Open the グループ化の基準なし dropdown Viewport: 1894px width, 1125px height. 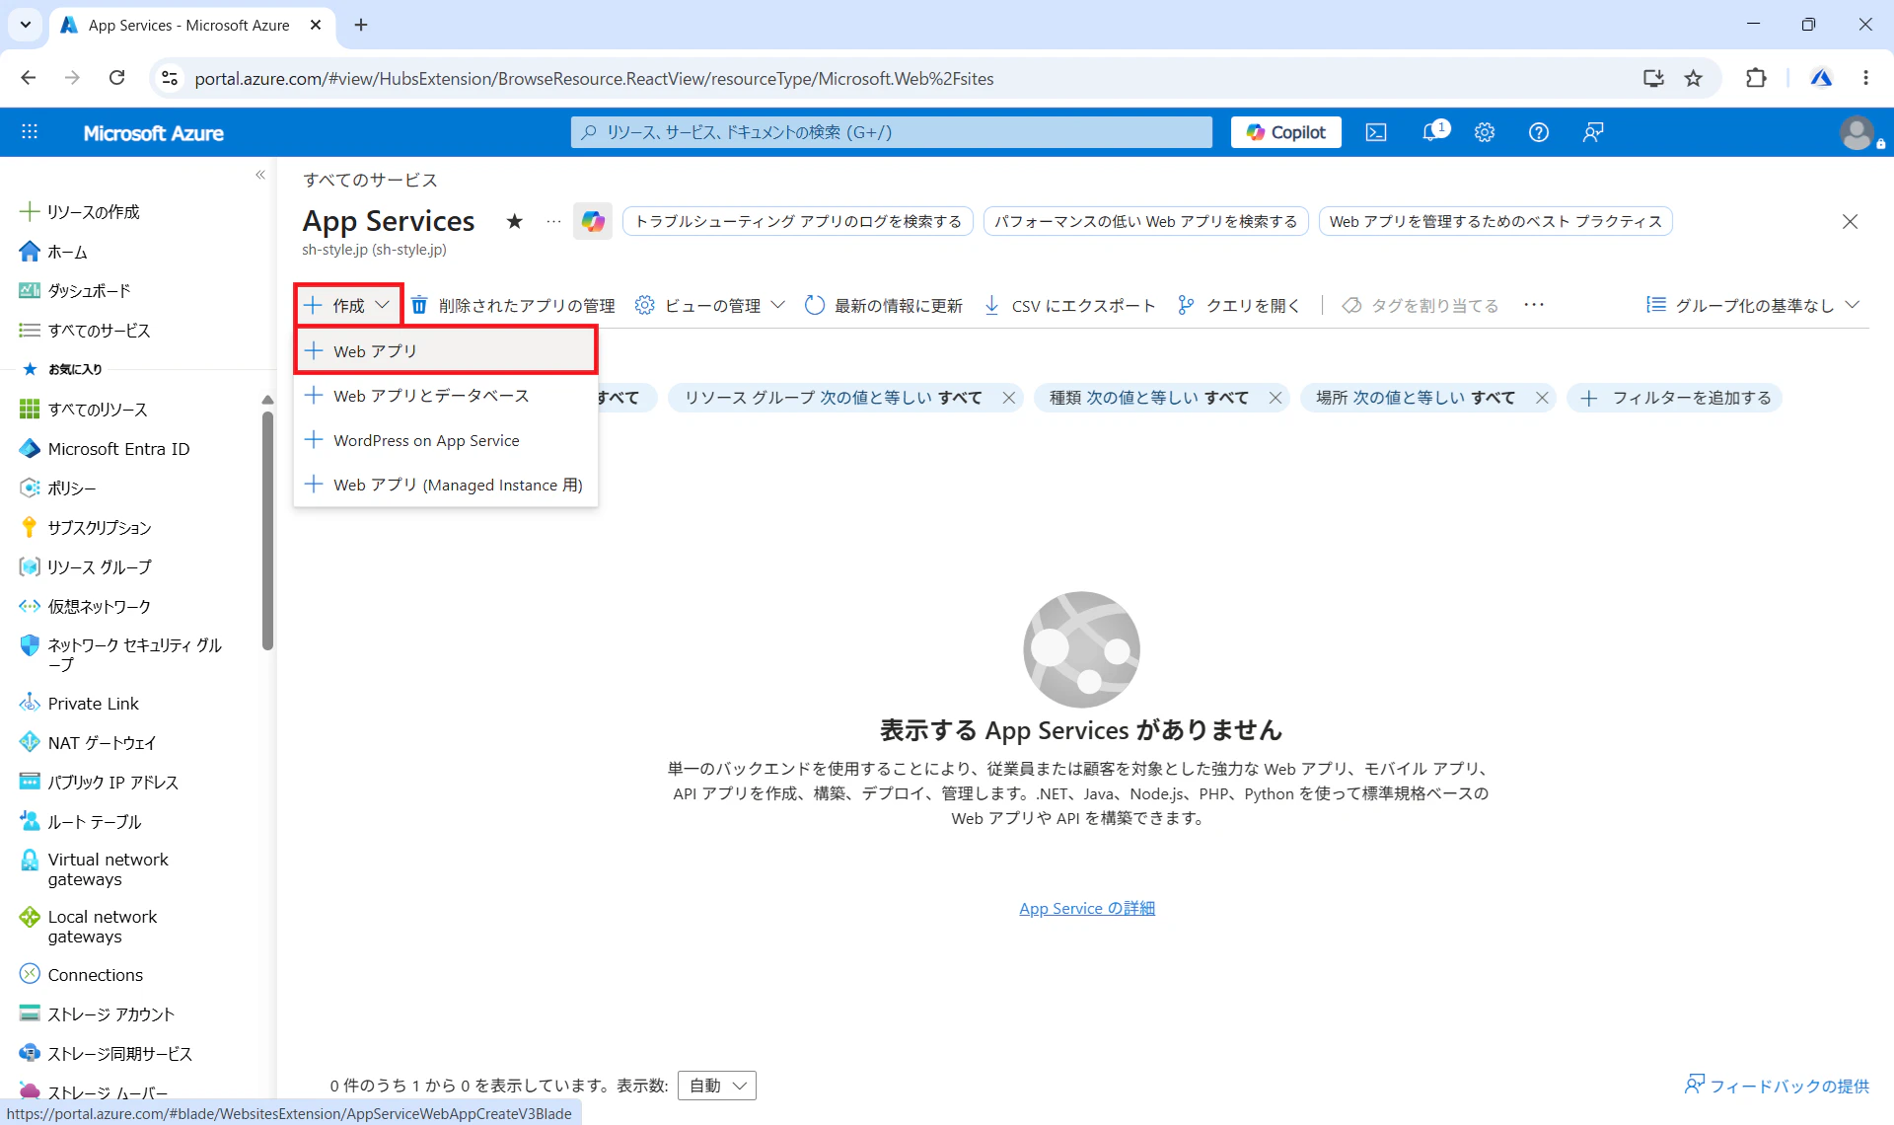point(1752,305)
